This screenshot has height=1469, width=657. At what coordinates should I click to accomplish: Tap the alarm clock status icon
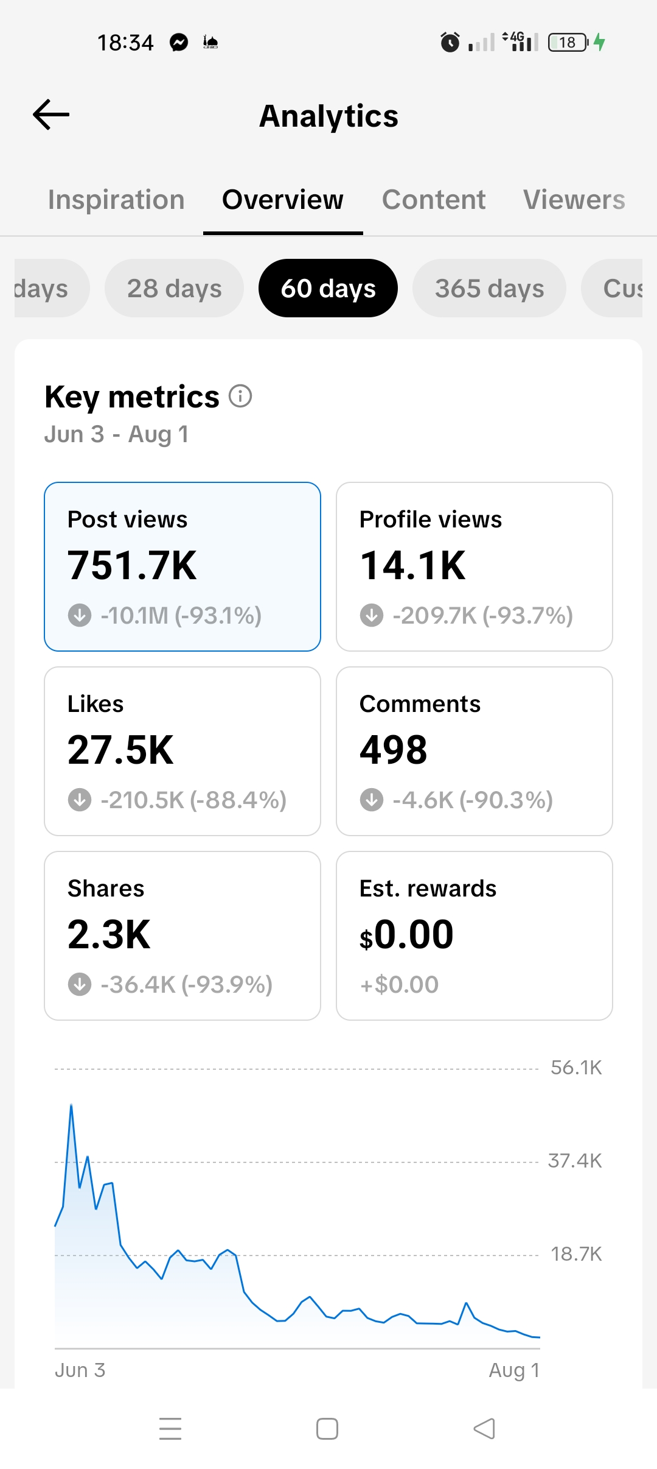(x=450, y=42)
